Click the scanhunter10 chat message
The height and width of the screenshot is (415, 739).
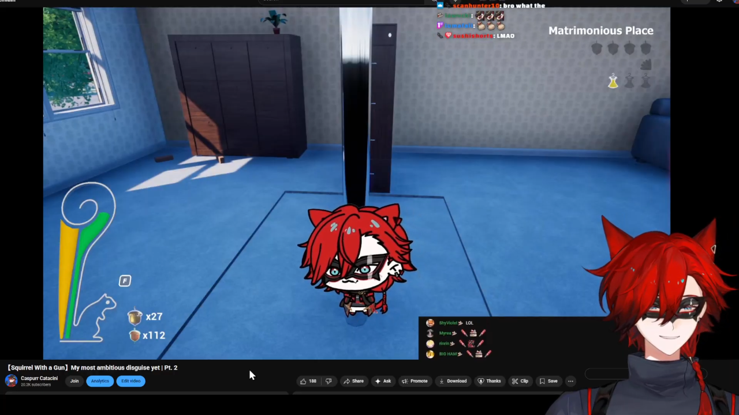click(x=491, y=6)
